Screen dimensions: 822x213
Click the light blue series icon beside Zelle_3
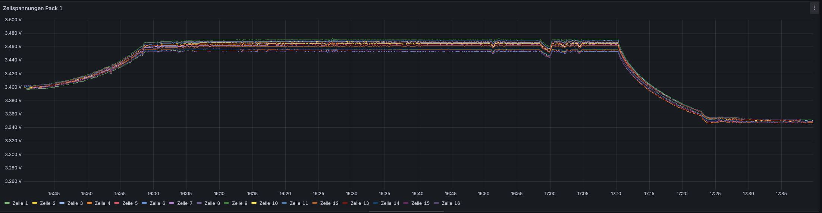click(62, 203)
